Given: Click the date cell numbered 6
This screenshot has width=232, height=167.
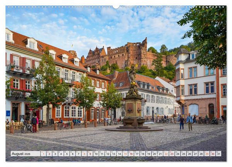Looking at the screenshot, I should 73,154.
